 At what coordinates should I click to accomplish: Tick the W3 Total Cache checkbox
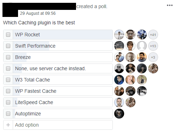8,80
